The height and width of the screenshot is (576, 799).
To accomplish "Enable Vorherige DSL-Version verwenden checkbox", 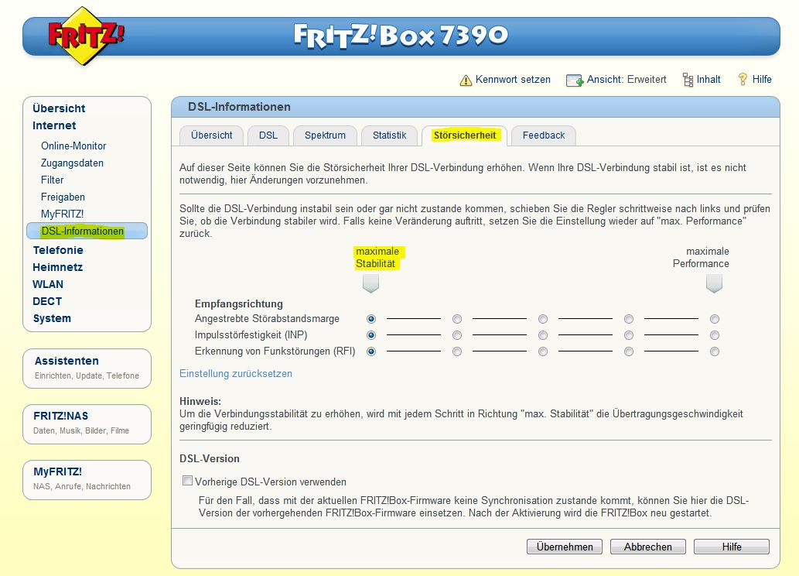I will tap(187, 481).
